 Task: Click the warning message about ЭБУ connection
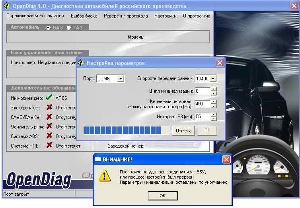[173, 177]
